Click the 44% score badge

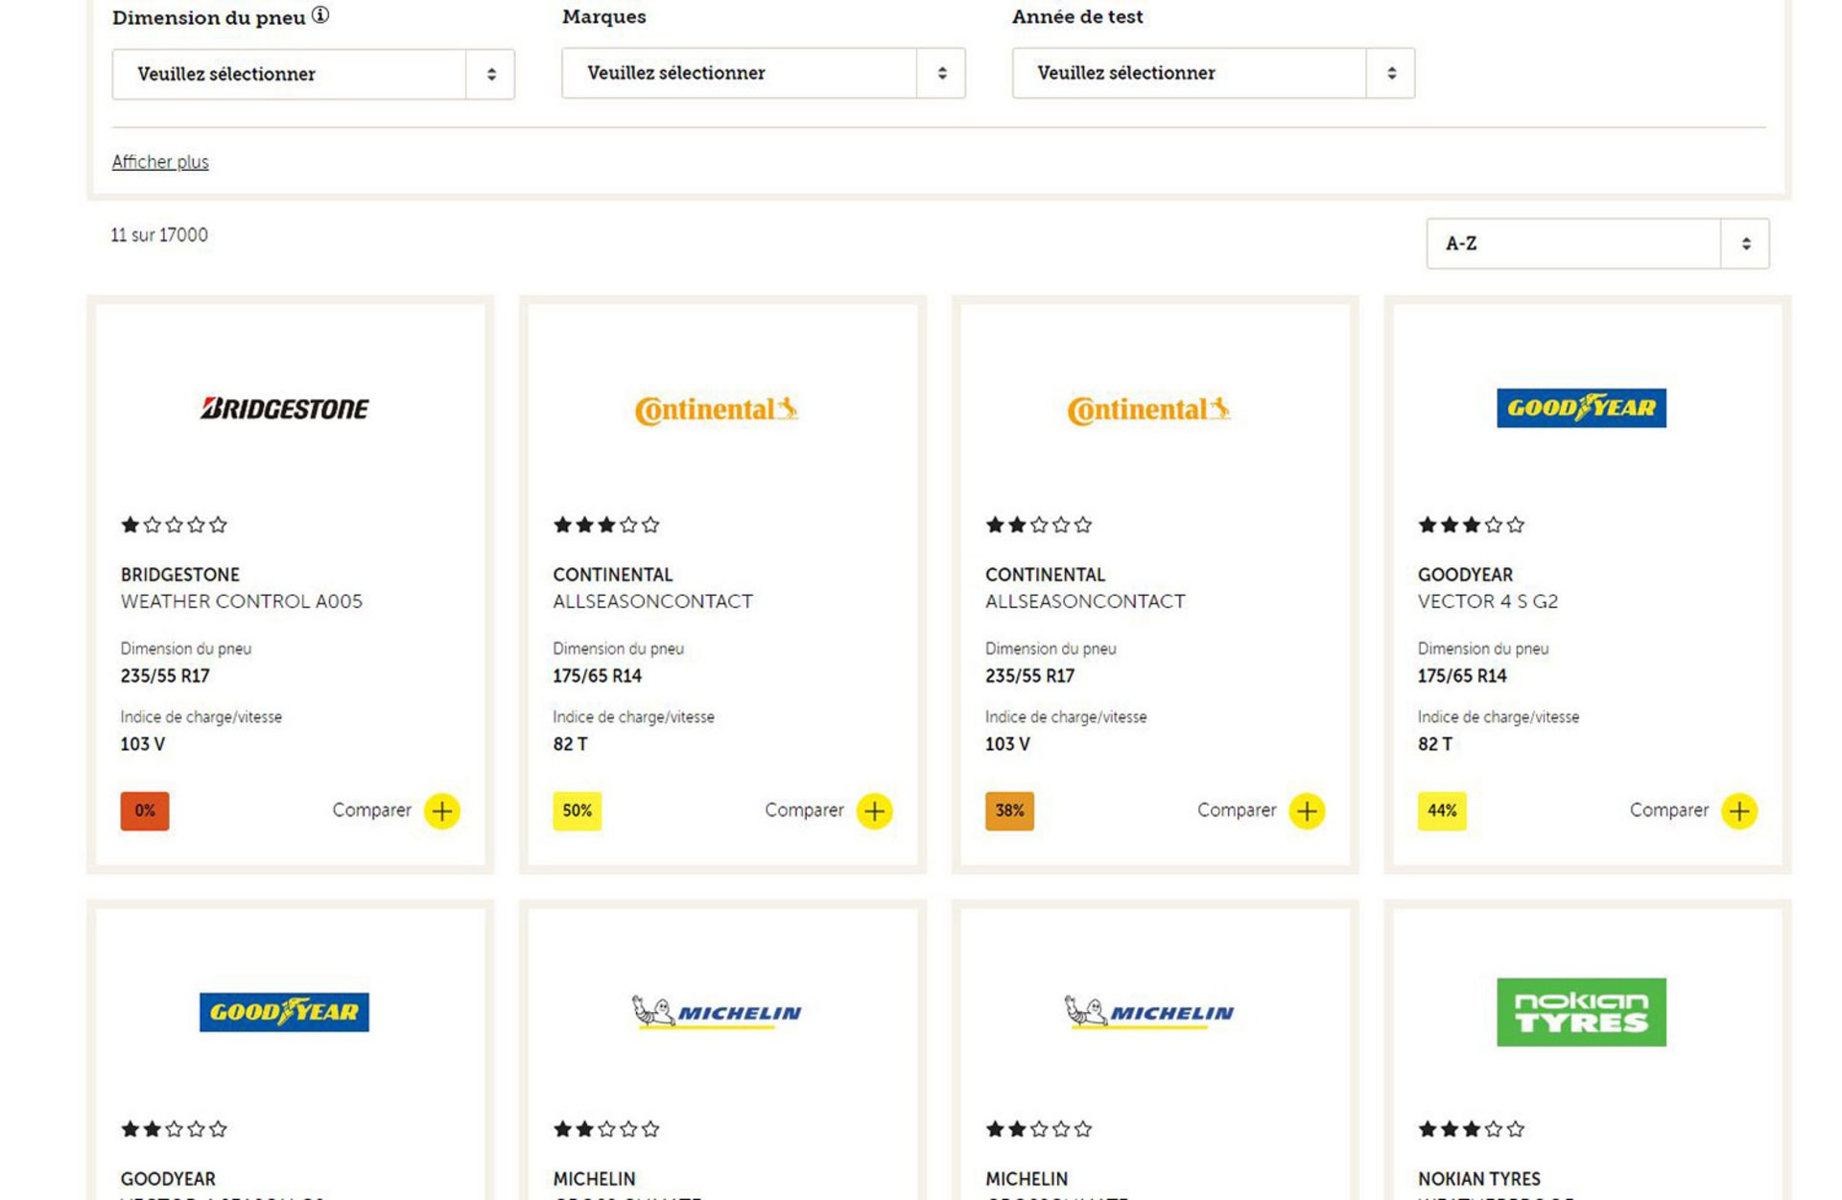(x=1442, y=811)
